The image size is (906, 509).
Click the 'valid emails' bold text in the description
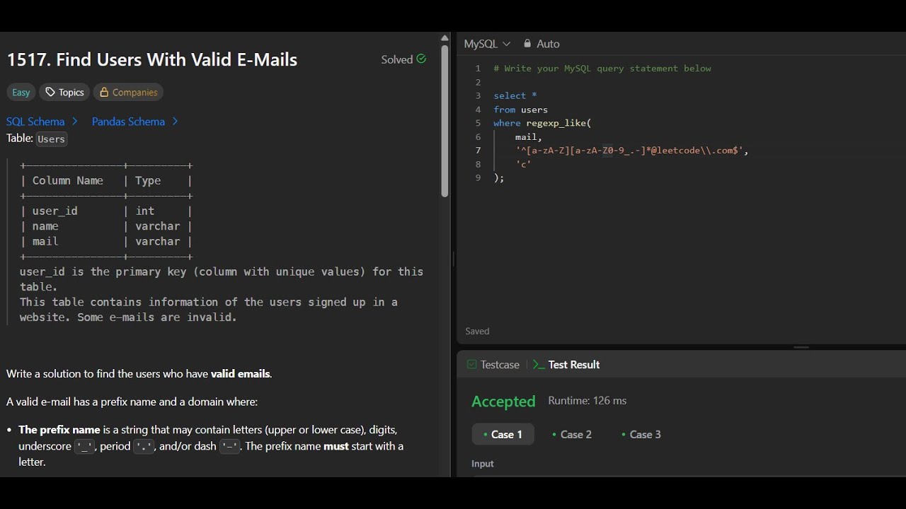pos(241,374)
